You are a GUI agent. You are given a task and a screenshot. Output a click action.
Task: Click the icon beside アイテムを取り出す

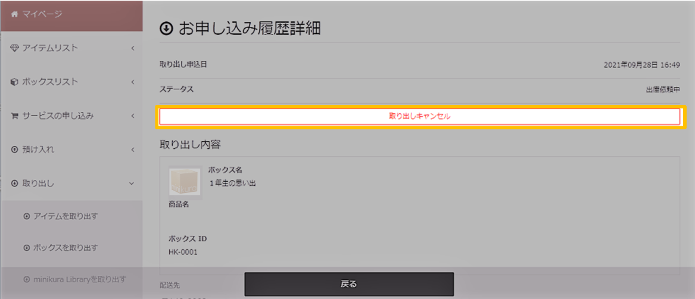click(27, 216)
